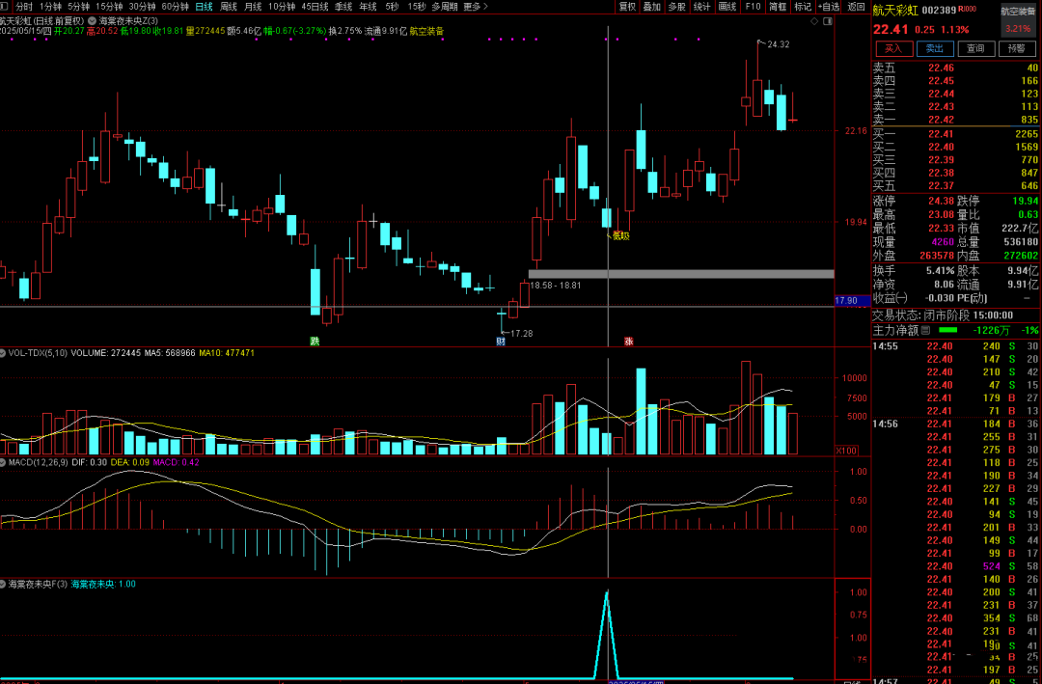
Task: Click the 查询 query button
Action: [976, 48]
